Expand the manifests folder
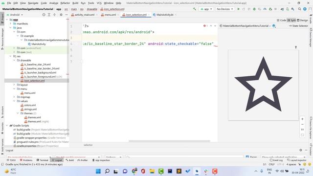 pos(11,23)
